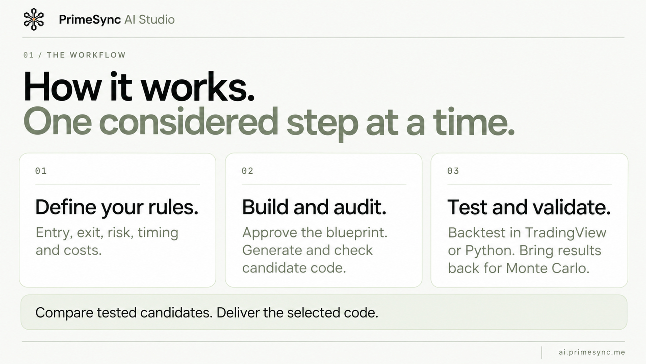Click the PrimeSync AI Studio brand name
The width and height of the screenshot is (646, 364).
[x=117, y=20]
